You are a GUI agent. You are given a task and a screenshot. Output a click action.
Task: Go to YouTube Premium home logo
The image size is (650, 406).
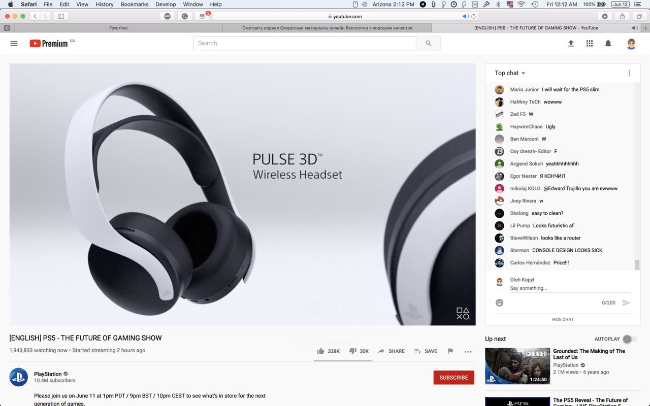coord(49,44)
